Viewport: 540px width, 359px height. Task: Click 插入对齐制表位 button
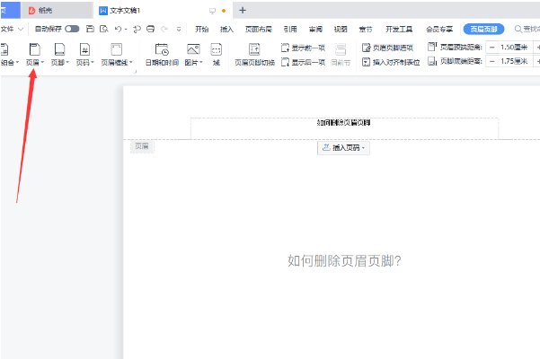tap(391, 62)
